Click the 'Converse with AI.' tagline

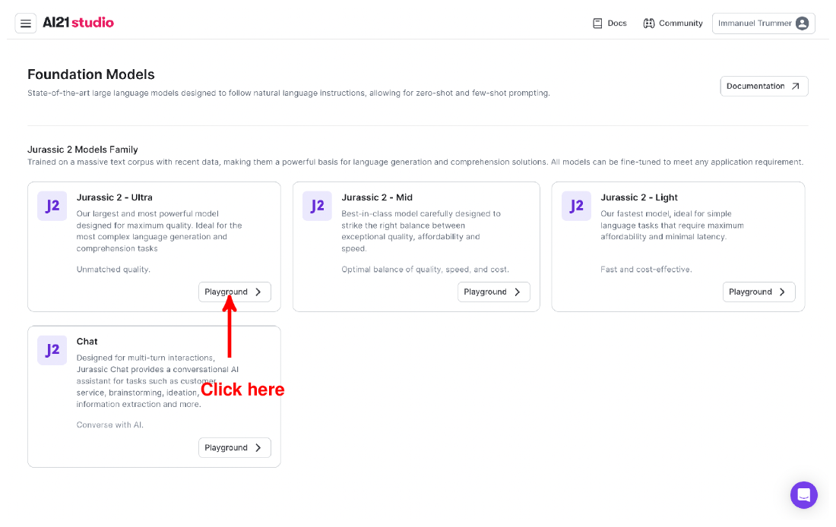[x=110, y=425]
